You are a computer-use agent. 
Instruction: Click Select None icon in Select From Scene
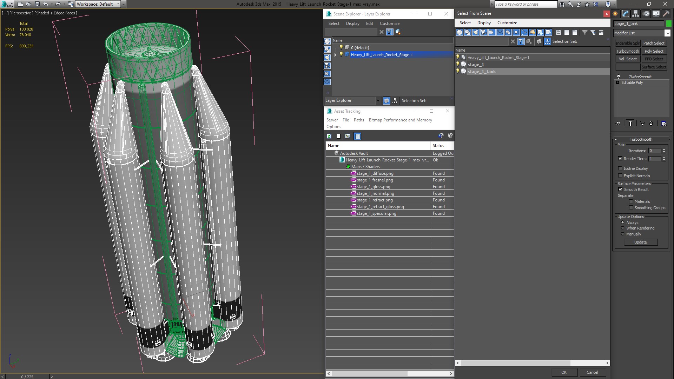(x=566, y=32)
